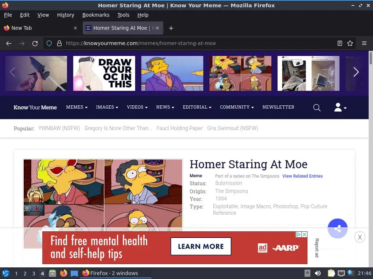
Task: Select the Firefox - 2 windows task
Action: click(116, 273)
